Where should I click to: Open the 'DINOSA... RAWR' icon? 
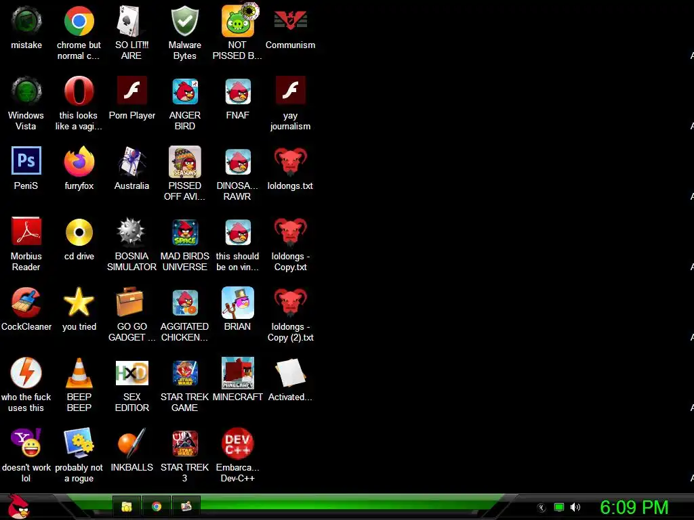click(x=238, y=162)
